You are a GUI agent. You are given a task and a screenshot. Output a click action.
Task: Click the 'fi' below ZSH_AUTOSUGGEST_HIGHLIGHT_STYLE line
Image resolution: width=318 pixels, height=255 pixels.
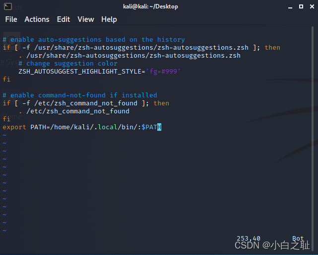coord(6,80)
